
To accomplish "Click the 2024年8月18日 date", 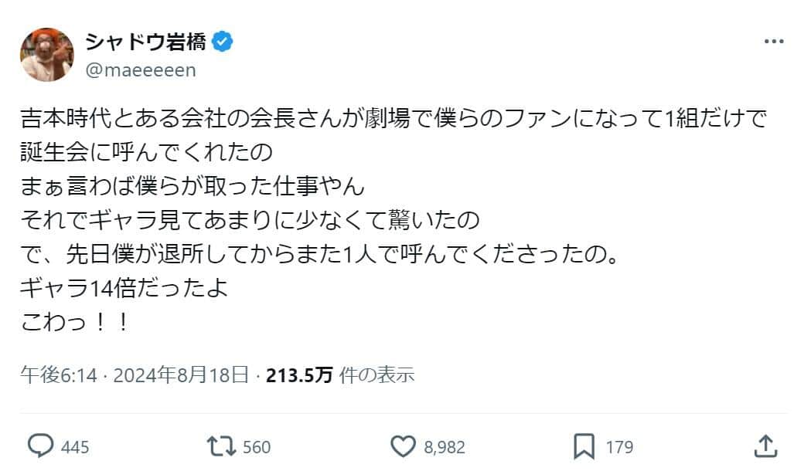I will tap(181, 375).
